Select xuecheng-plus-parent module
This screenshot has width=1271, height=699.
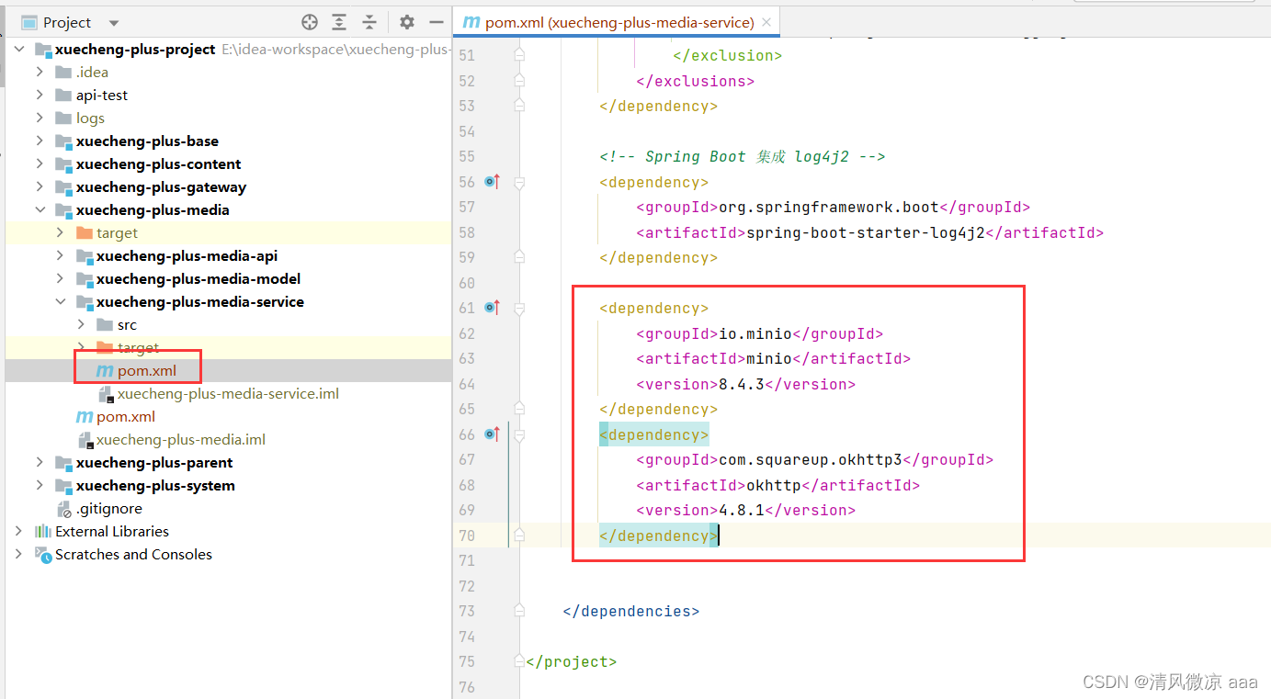pos(154,462)
